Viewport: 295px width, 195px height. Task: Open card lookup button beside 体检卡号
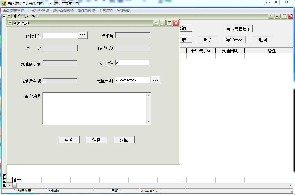(x=83, y=35)
